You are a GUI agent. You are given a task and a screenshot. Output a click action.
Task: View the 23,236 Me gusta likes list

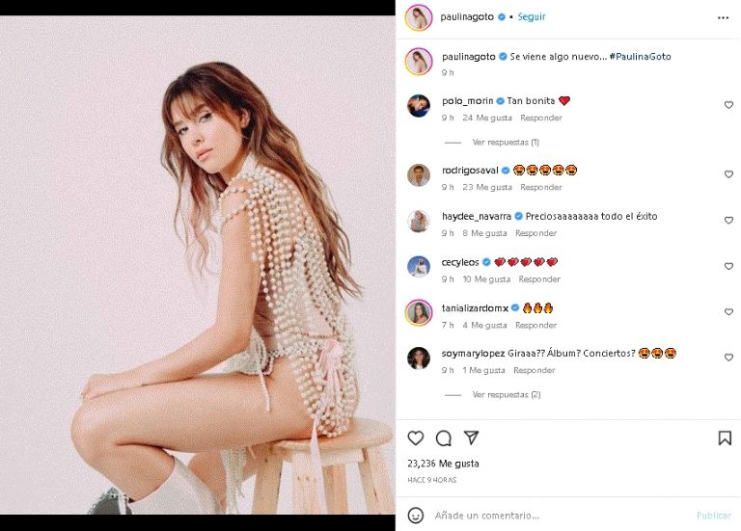pos(443,464)
